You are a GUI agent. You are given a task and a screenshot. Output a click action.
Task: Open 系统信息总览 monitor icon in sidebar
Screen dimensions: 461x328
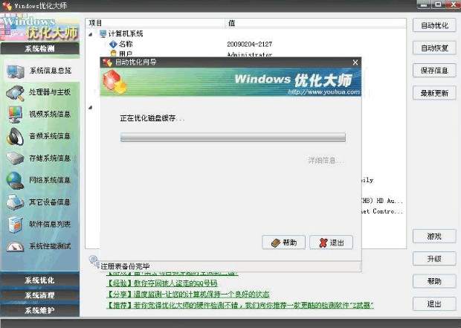pyautogui.click(x=16, y=71)
